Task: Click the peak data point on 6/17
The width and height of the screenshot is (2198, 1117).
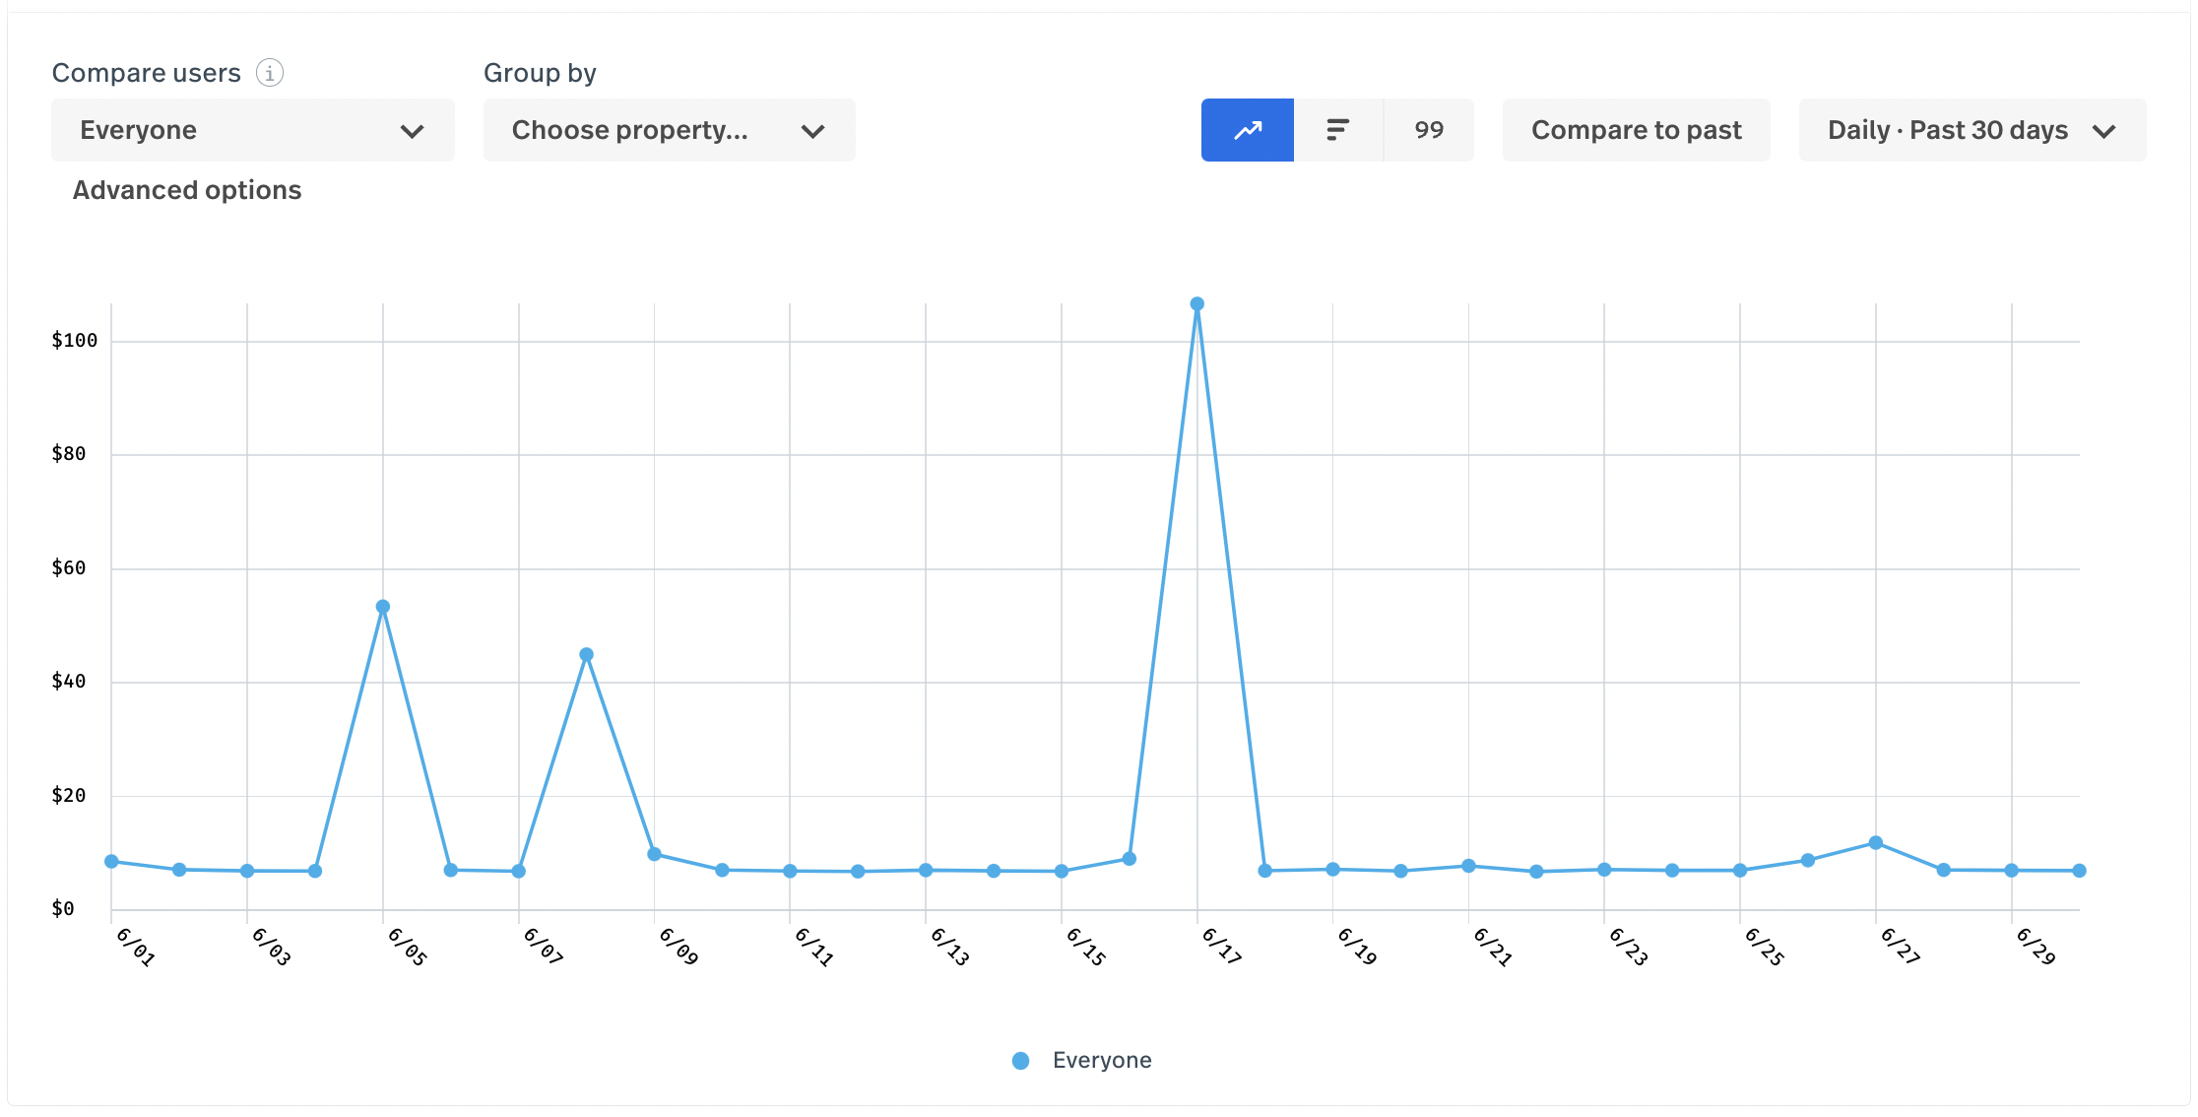Action: pos(1197,304)
